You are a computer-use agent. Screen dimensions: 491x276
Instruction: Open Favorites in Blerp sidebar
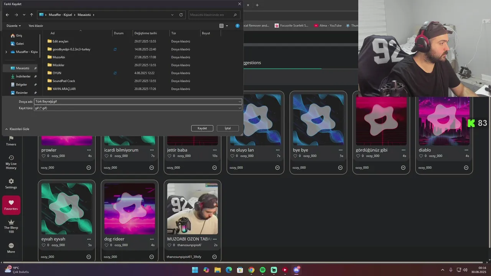tap(11, 205)
